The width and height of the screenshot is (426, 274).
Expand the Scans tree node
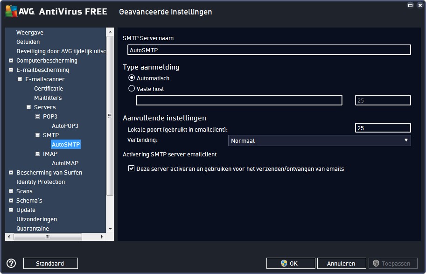11,191
